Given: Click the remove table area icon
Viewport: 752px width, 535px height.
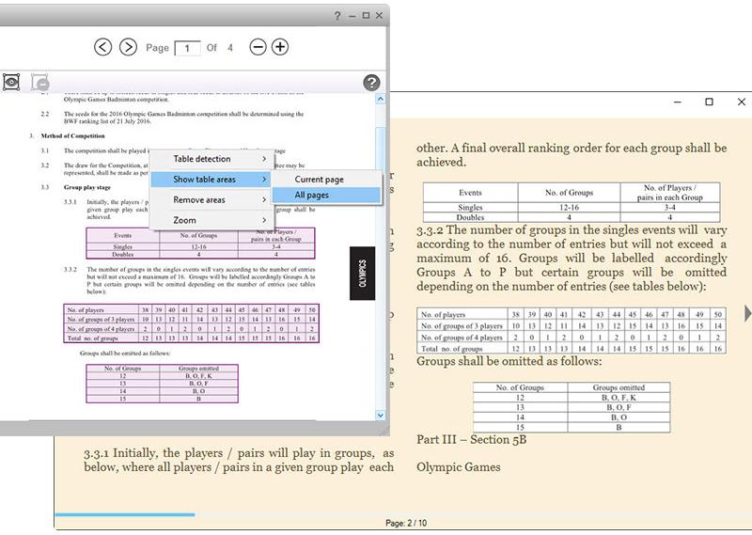Looking at the screenshot, I should click(39, 82).
